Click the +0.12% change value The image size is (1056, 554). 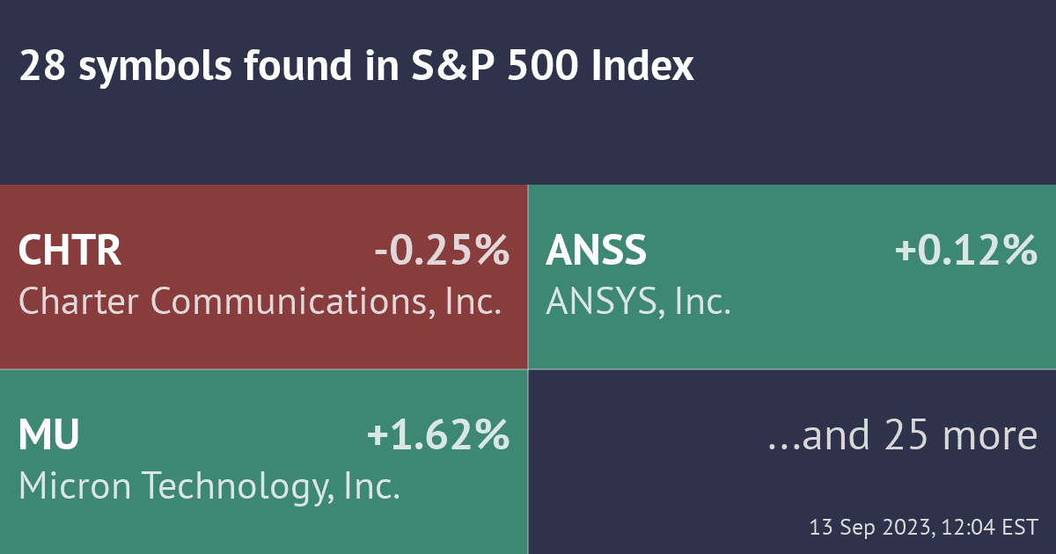click(965, 251)
